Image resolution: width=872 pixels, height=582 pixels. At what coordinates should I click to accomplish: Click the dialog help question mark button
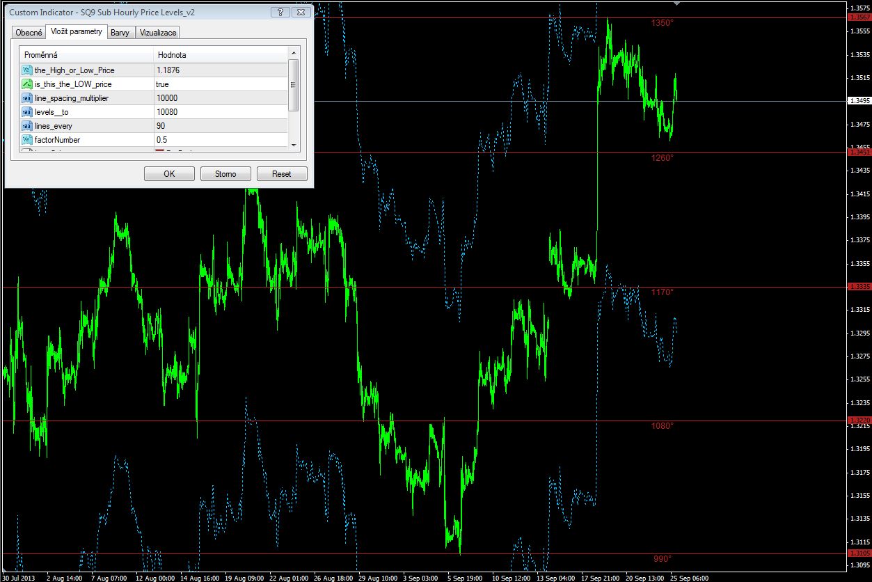click(280, 12)
